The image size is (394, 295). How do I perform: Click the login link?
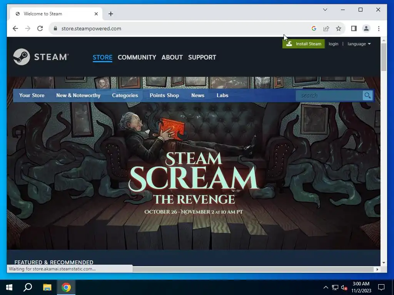pyautogui.click(x=333, y=44)
